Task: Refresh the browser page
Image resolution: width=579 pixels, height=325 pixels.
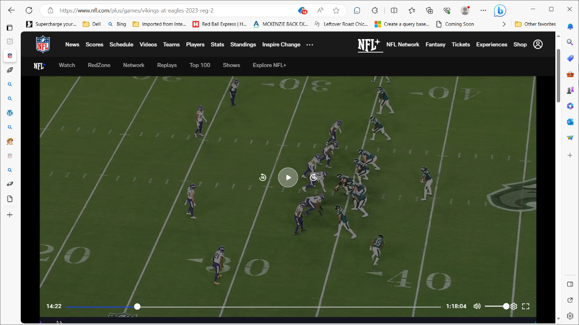Action: click(29, 10)
